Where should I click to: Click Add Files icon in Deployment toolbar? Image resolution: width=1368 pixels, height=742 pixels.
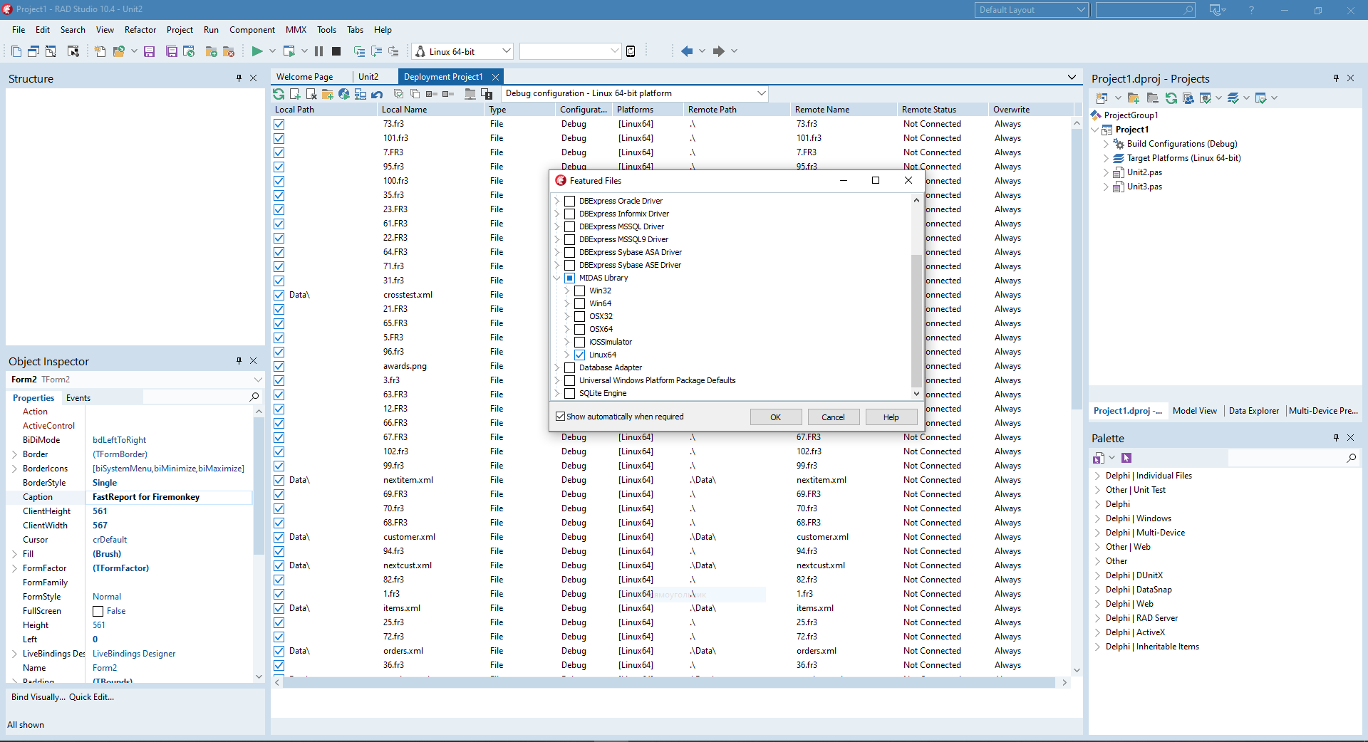[x=295, y=94]
